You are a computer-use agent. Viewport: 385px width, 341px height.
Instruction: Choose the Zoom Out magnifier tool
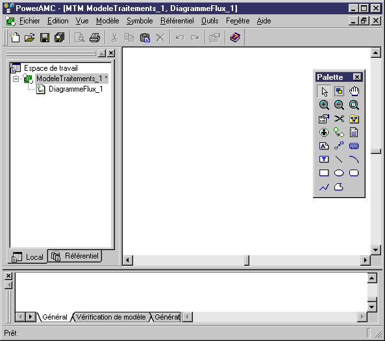click(x=339, y=105)
